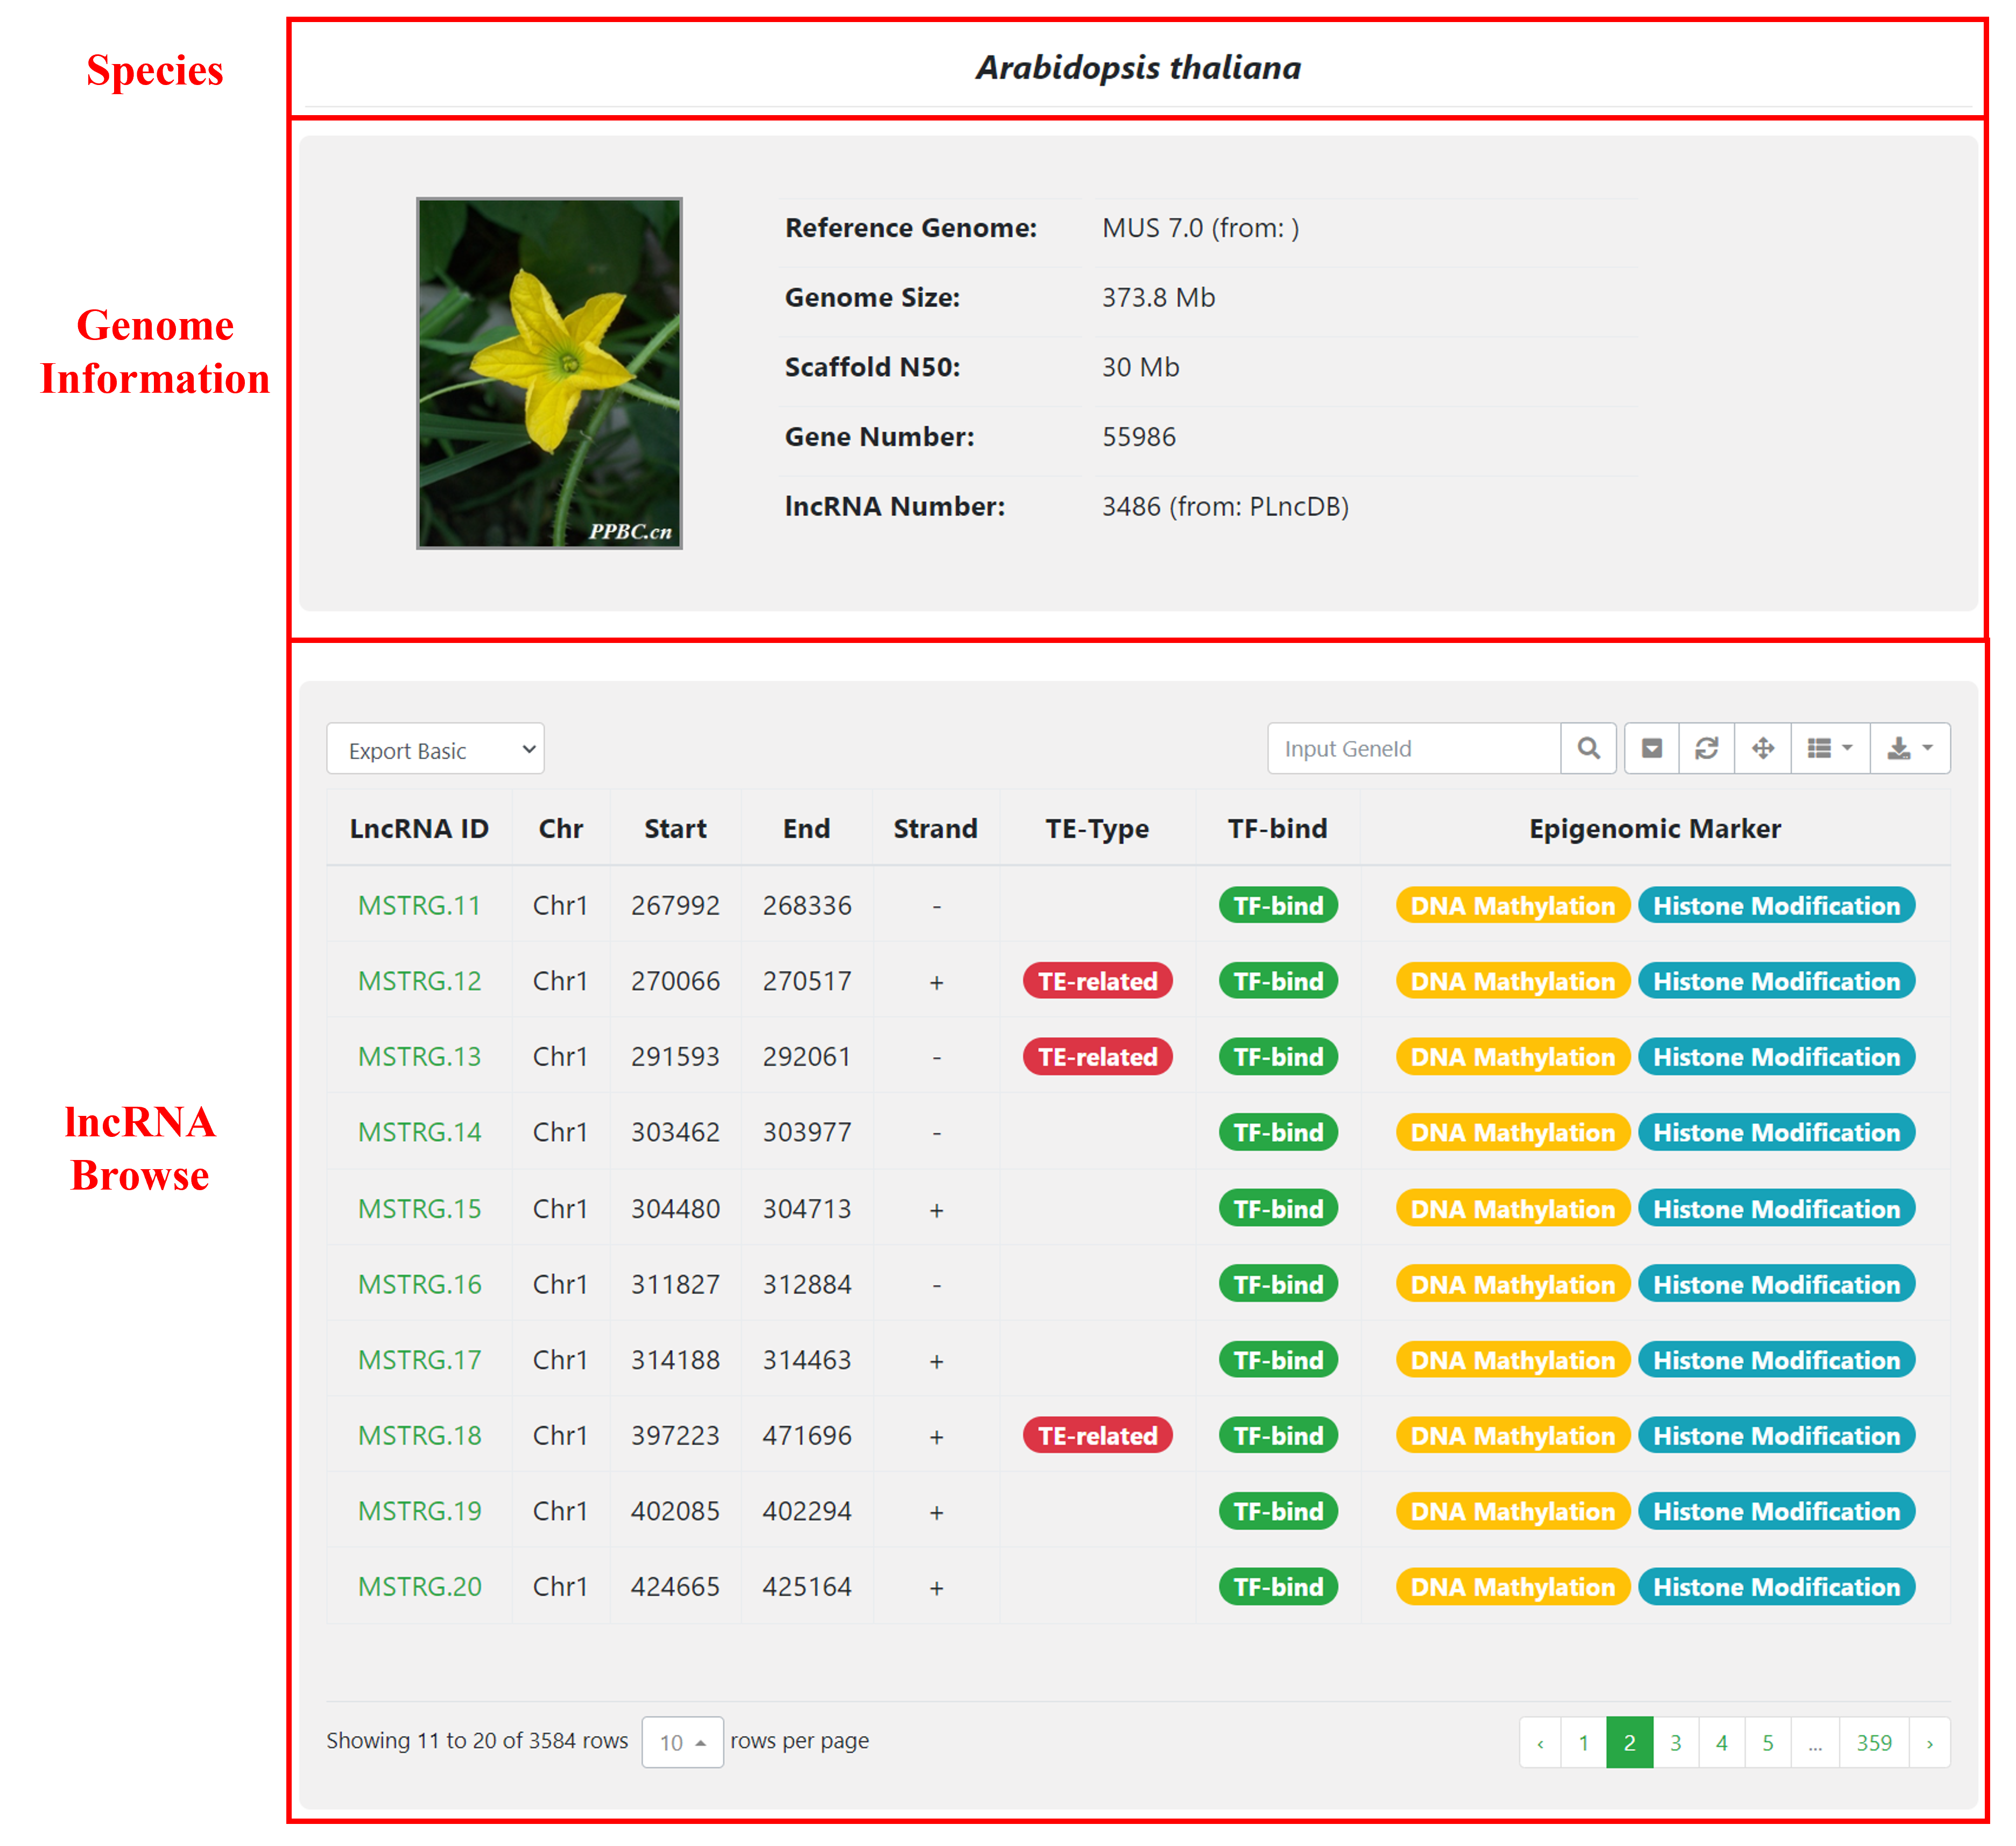Toggle pagination switch icon in table toolbar
This screenshot has height=1846, width=2016.
[x=1651, y=748]
